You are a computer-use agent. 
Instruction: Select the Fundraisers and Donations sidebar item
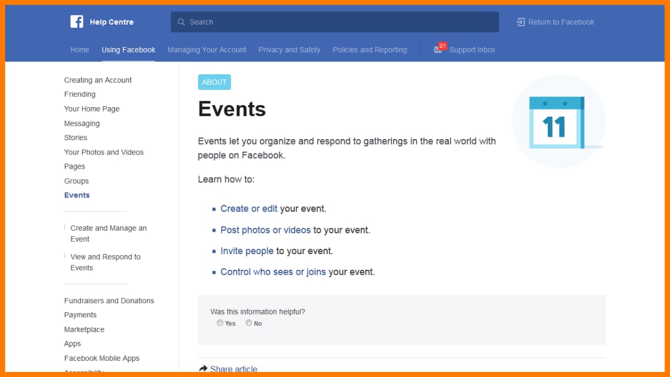pos(109,300)
